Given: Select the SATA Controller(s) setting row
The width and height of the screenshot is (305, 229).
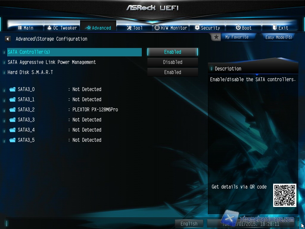Looking at the screenshot, I should pos(74,52).
